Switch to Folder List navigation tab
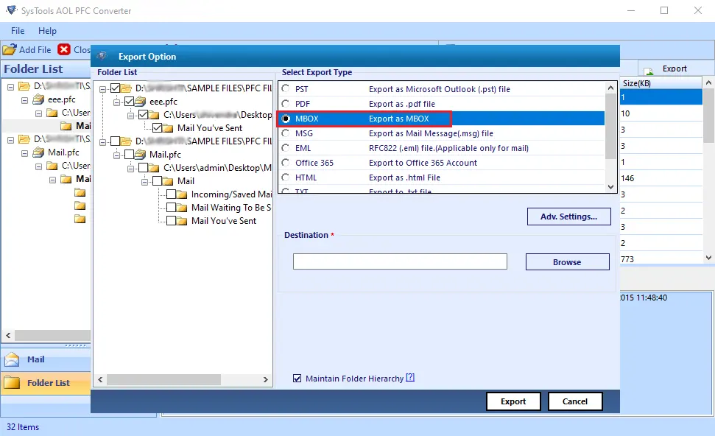The image size is (715, 436). pos(46,383)
